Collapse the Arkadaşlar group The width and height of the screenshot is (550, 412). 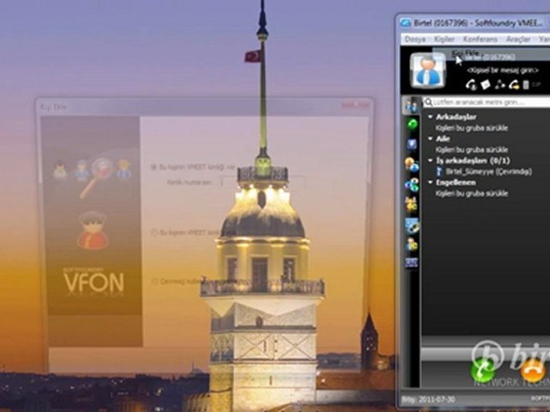(x=430, y=117)
